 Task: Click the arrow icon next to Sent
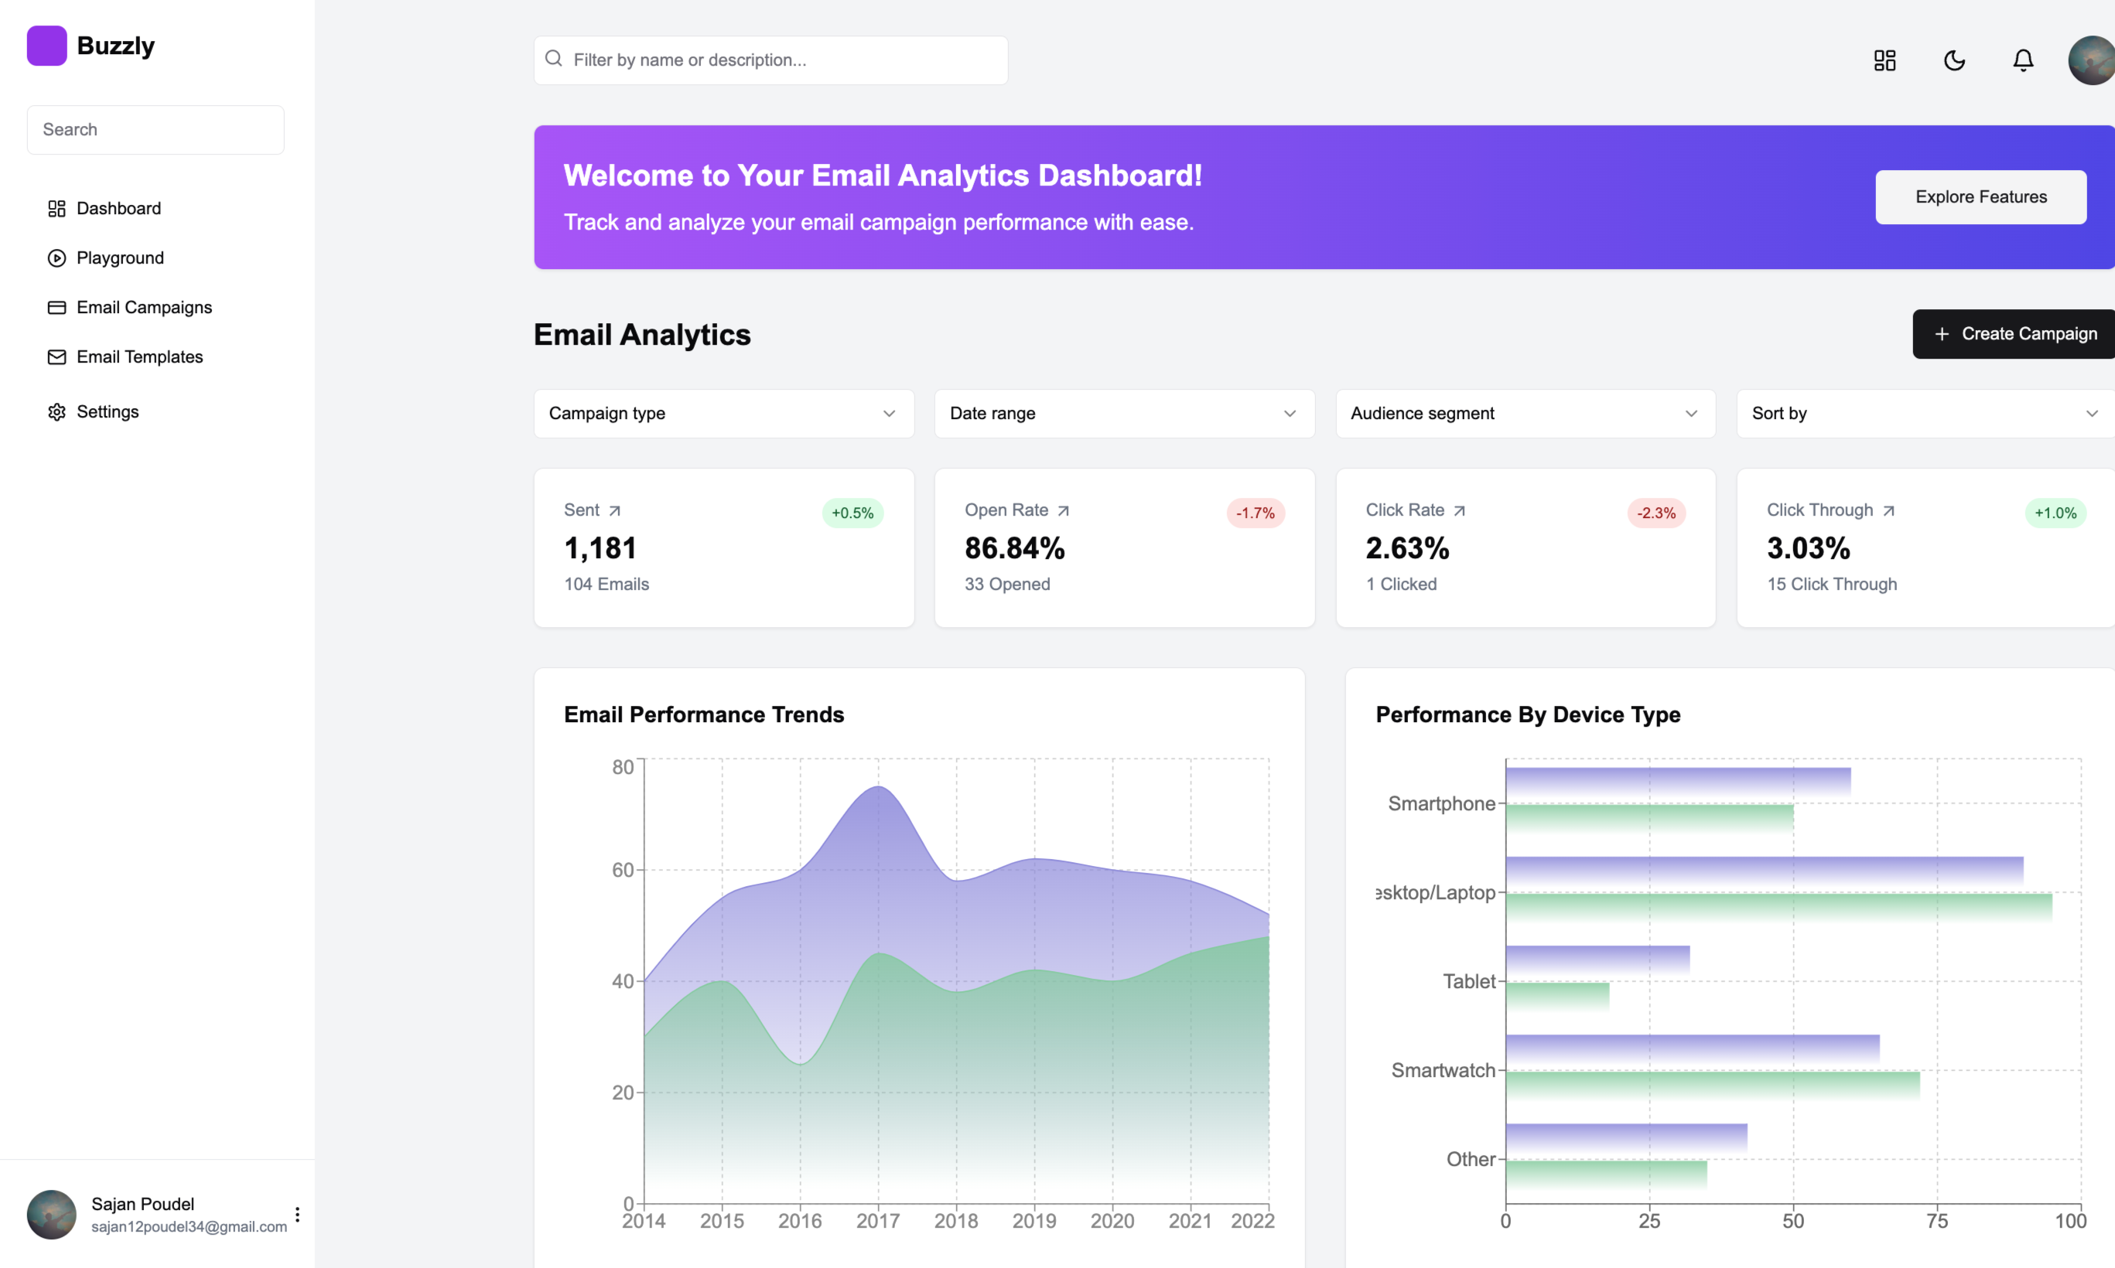point(615,511)
